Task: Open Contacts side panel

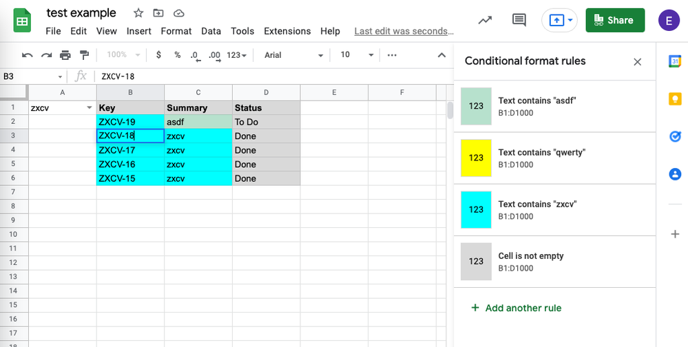Action: click(x=675, y=174)
